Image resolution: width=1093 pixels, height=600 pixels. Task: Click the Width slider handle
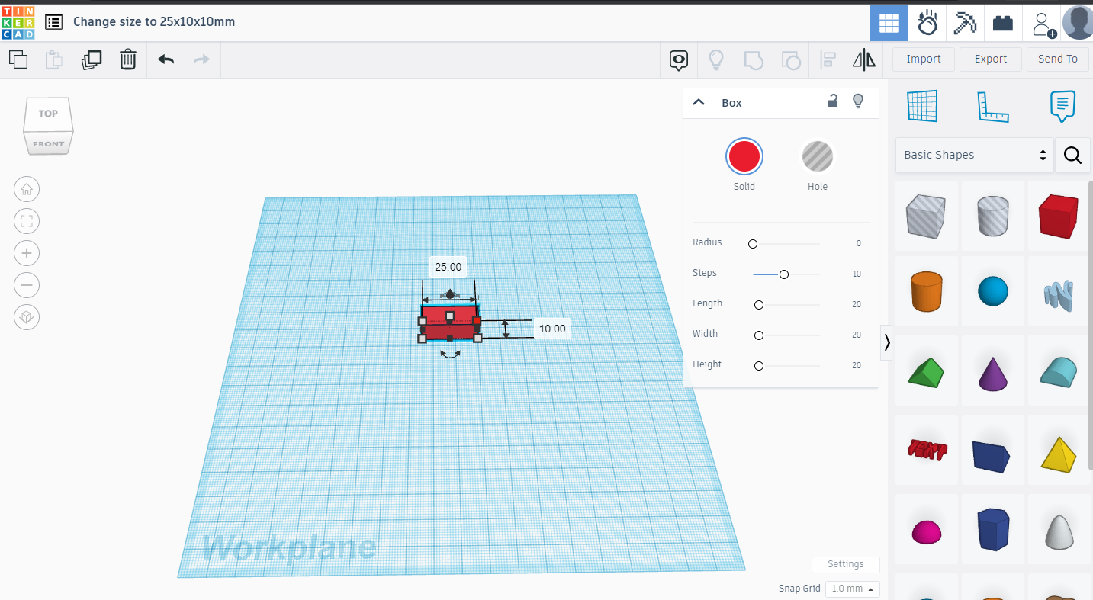[758, 335]
